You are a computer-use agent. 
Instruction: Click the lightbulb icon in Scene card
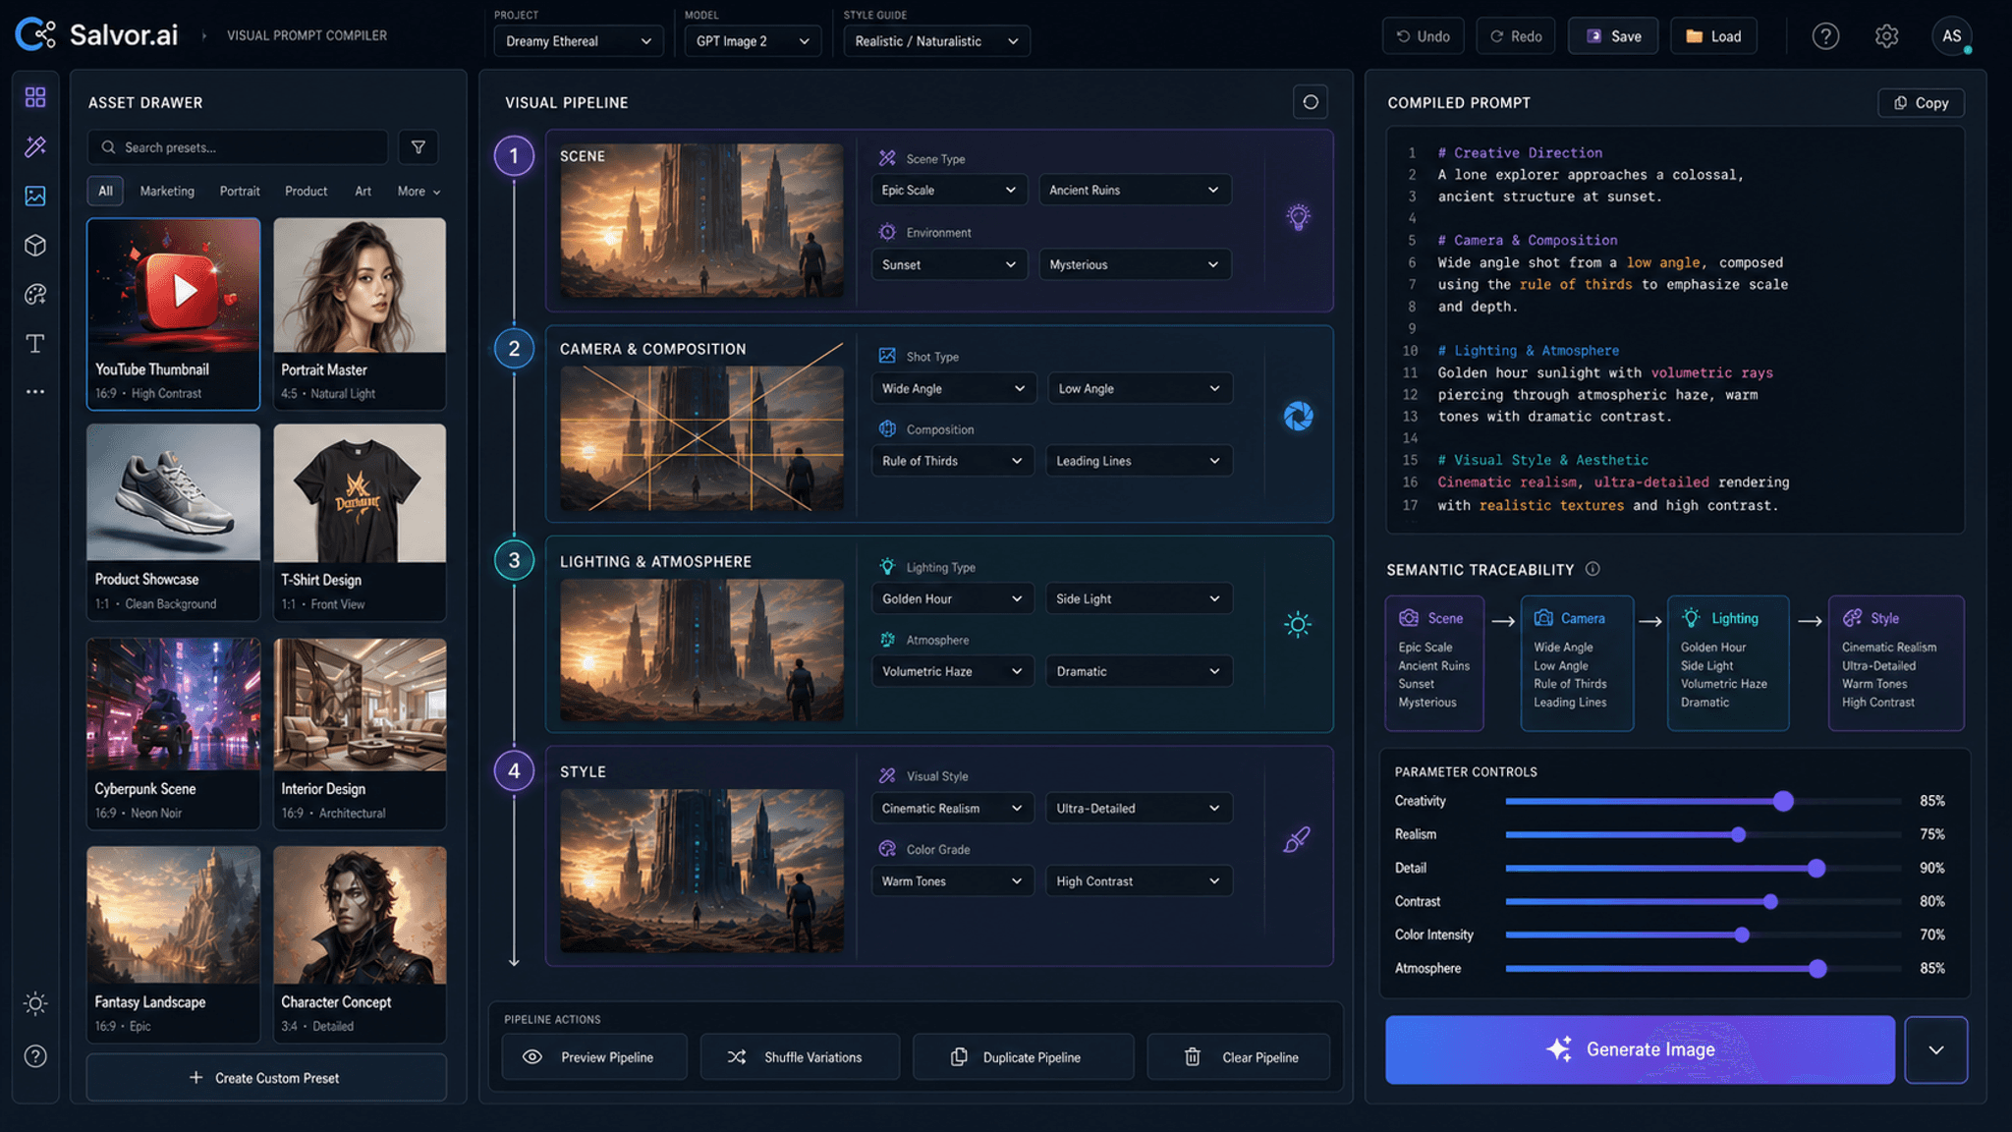[x=1299, y=217]
